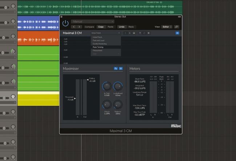Toggle the blue graph display power button
This screenshot has width=236, height=161.
[177, 33]
